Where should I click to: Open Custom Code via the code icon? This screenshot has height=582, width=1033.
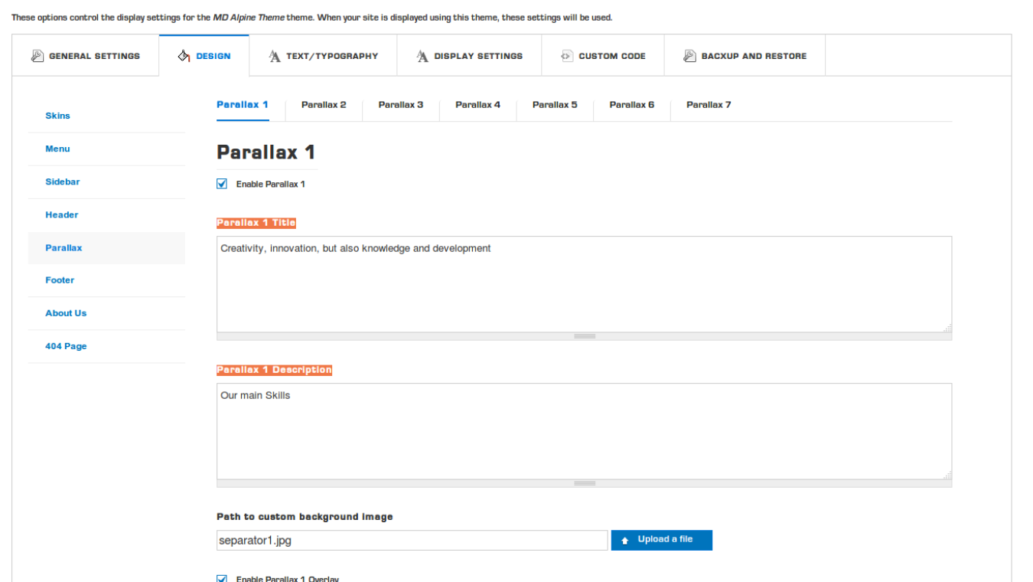(x=566, y=55)
